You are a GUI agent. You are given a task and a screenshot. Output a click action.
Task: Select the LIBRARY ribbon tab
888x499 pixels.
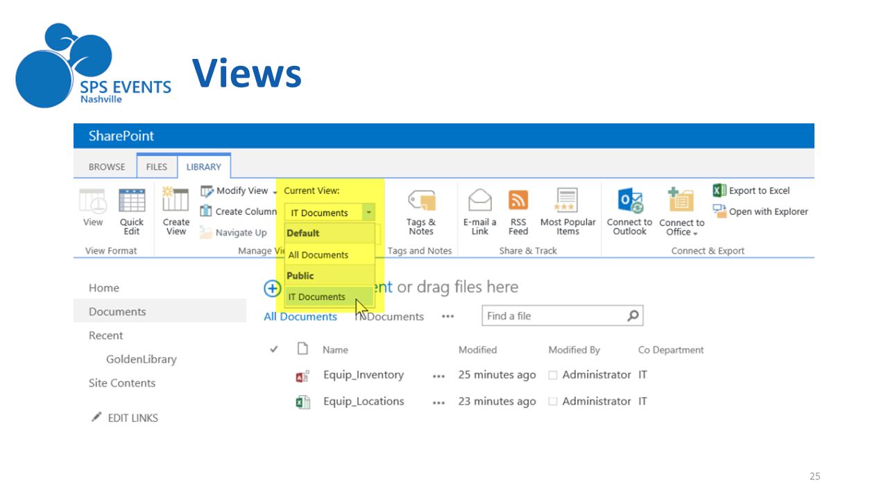coord(204,166)
